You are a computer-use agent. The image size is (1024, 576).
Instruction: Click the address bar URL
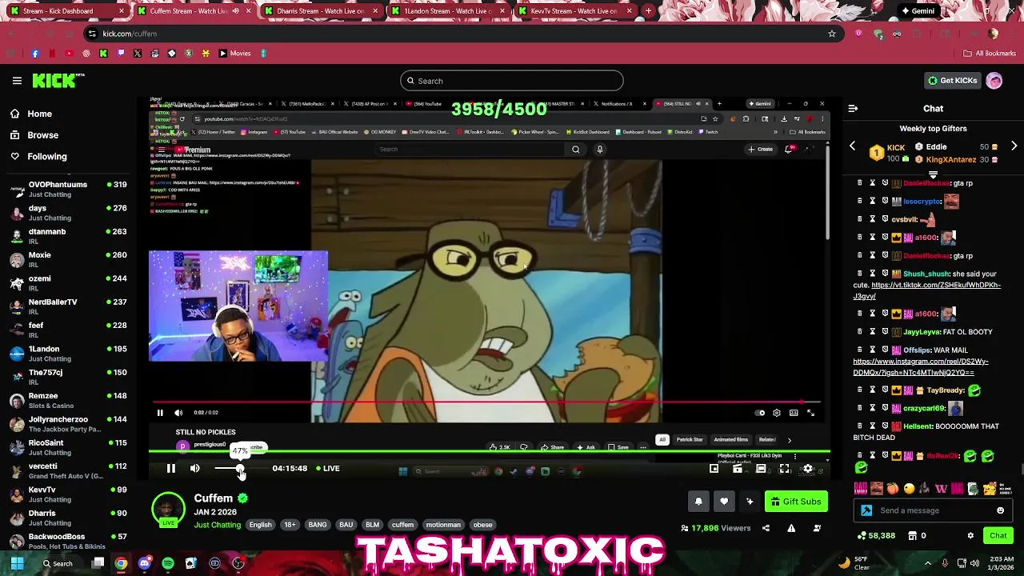pos(130,34)
